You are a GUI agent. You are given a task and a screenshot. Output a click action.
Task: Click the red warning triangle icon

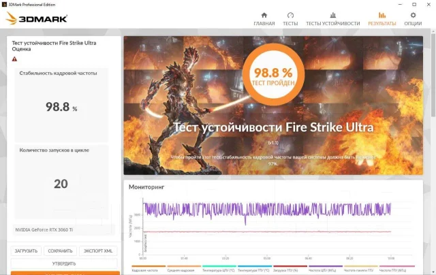[x=14, y=59]
